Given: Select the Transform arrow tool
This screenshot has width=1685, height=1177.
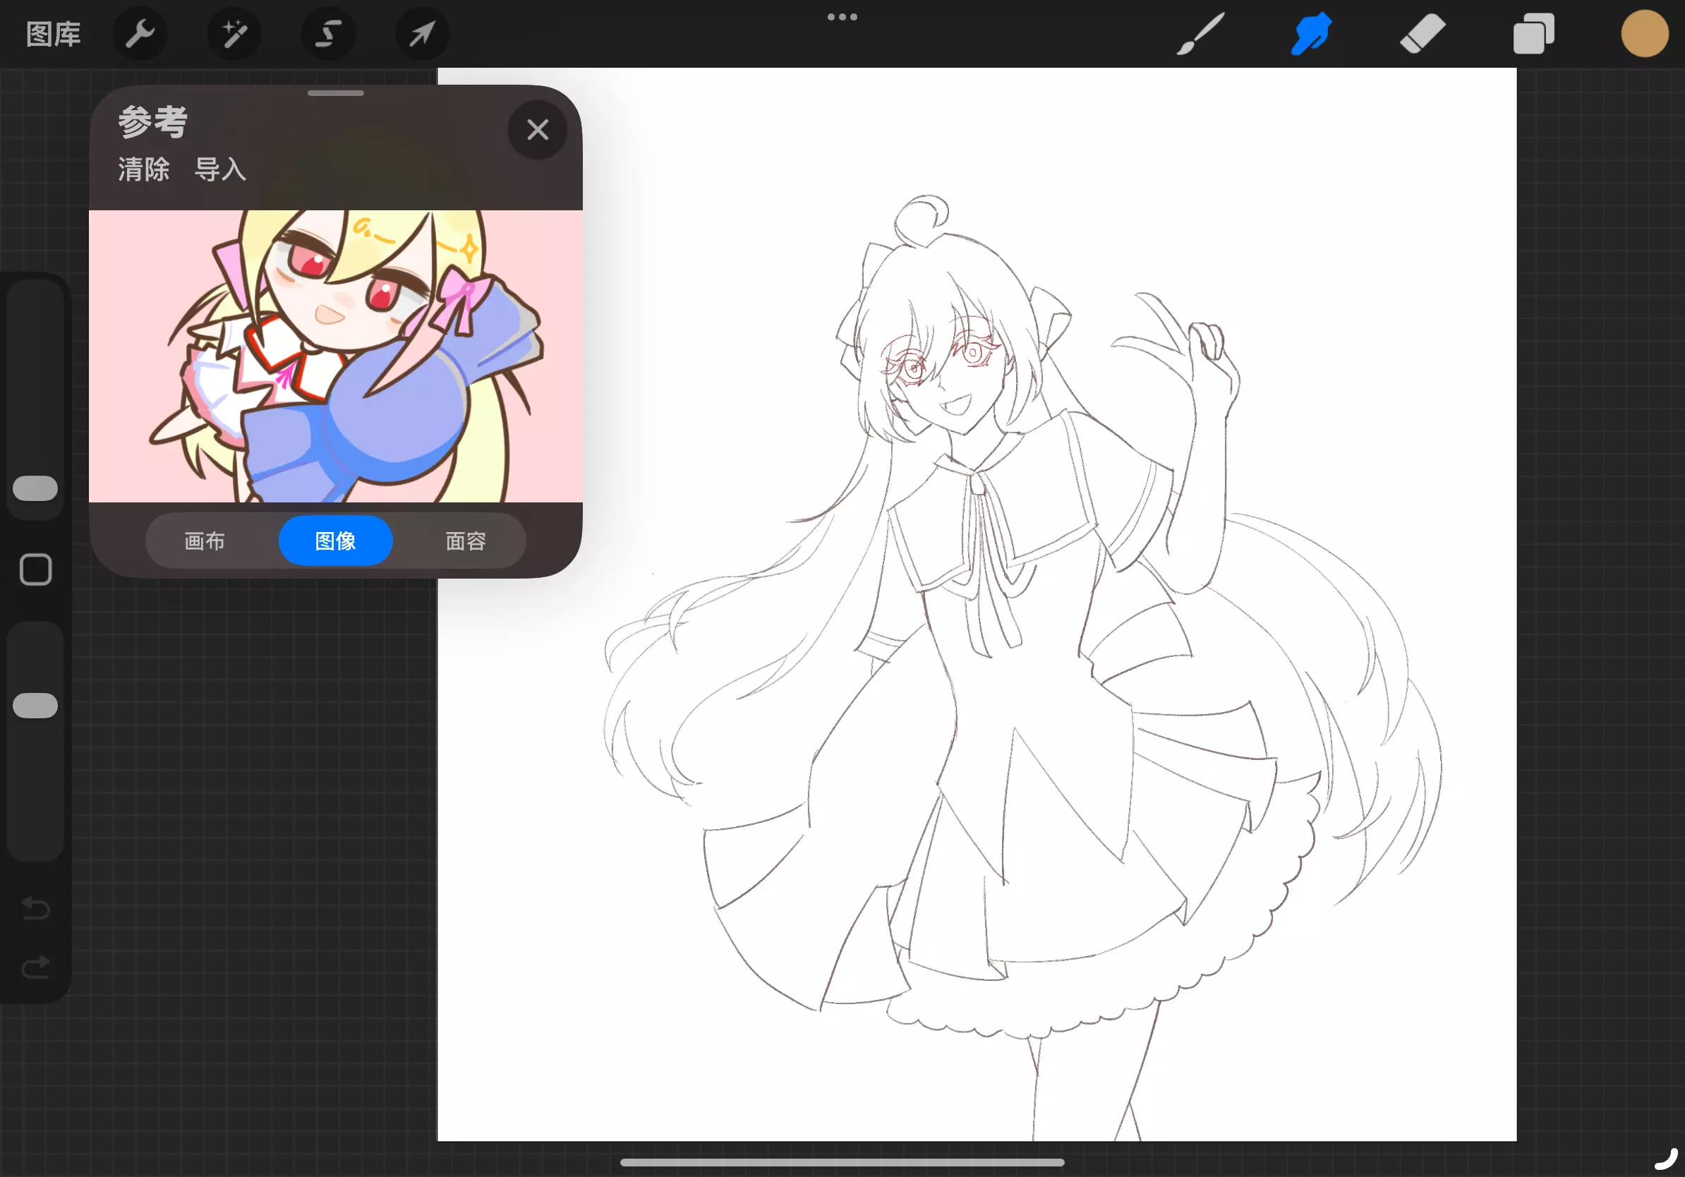Looking at the screenshot, I should [422, 34].
